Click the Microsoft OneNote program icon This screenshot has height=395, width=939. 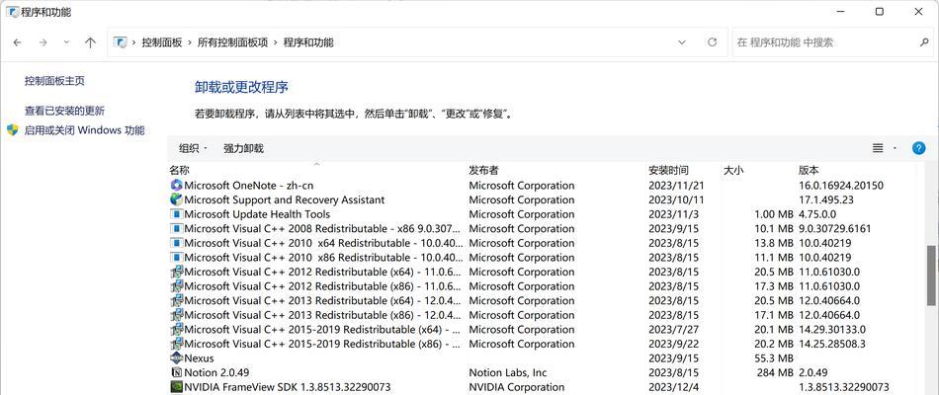(176, 186)
